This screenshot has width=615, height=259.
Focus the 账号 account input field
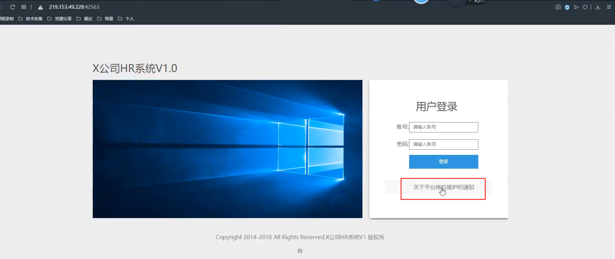click(443, 127)
